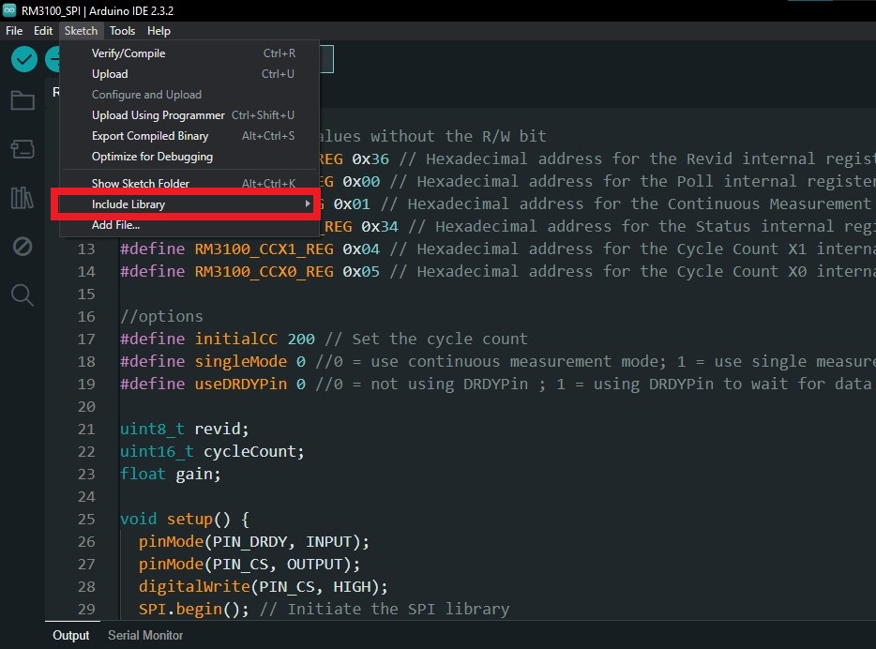Click the window title RM3100_SPI text

click(51, 10)
